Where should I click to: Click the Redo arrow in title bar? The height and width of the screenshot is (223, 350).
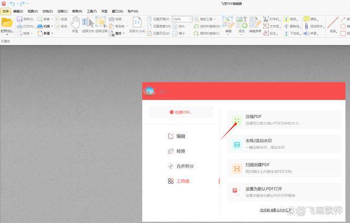point(22,4)
